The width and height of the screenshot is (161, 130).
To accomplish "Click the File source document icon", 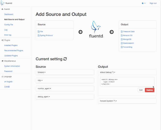I will (x=38, y=32).
